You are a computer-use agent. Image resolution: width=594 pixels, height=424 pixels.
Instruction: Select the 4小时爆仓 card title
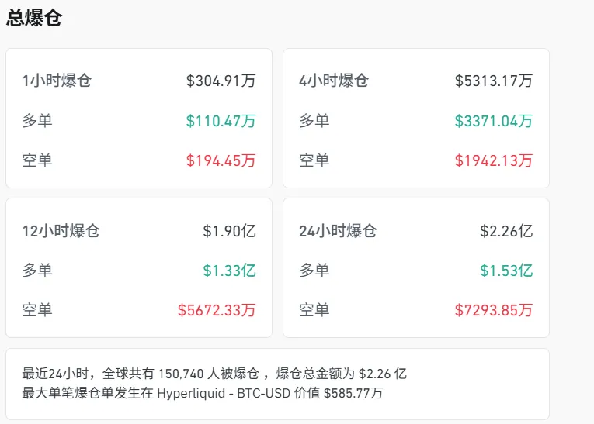[x=334, y=81]
